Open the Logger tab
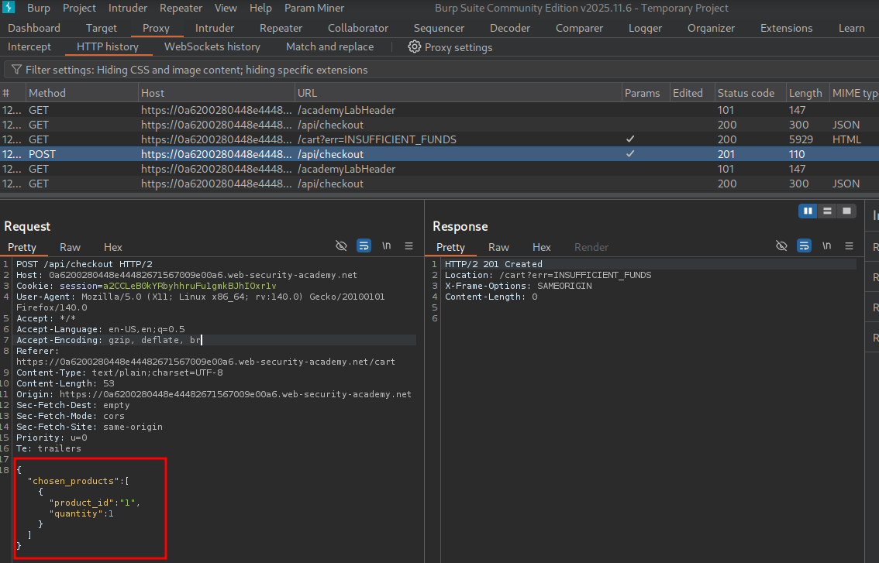879x563 pixels. [645, 28]
